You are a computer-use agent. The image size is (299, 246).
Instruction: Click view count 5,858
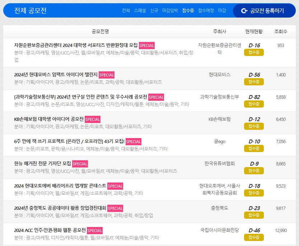click(281, 97)
